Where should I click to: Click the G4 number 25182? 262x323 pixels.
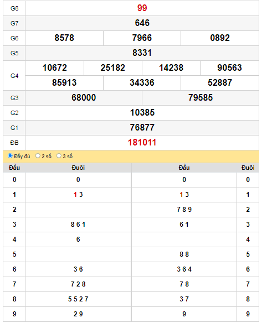pos(113,68)
